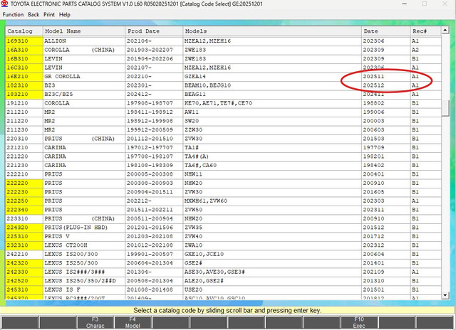Click the F3 Charac button
The height and width of the screenshot is (330, 456).
95,322
